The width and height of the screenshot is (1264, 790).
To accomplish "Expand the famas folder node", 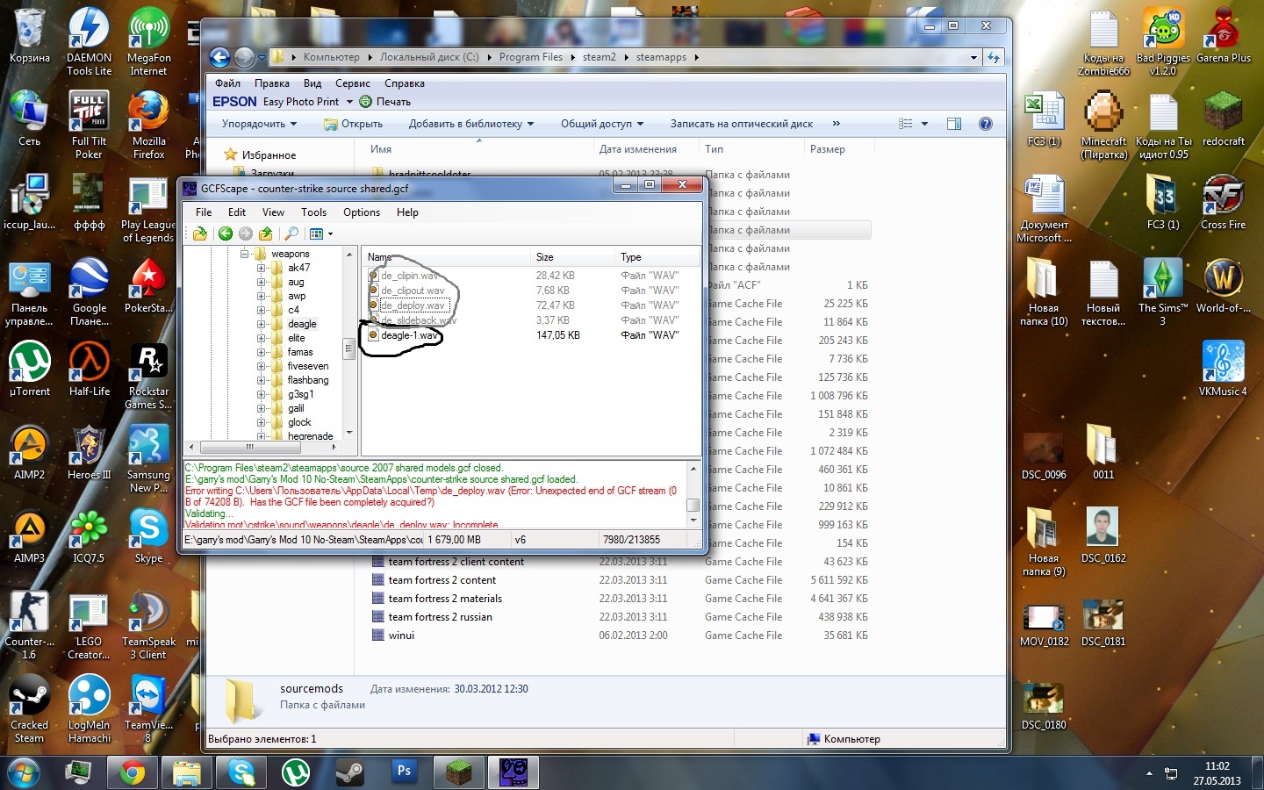I will (x=261, y=352).
